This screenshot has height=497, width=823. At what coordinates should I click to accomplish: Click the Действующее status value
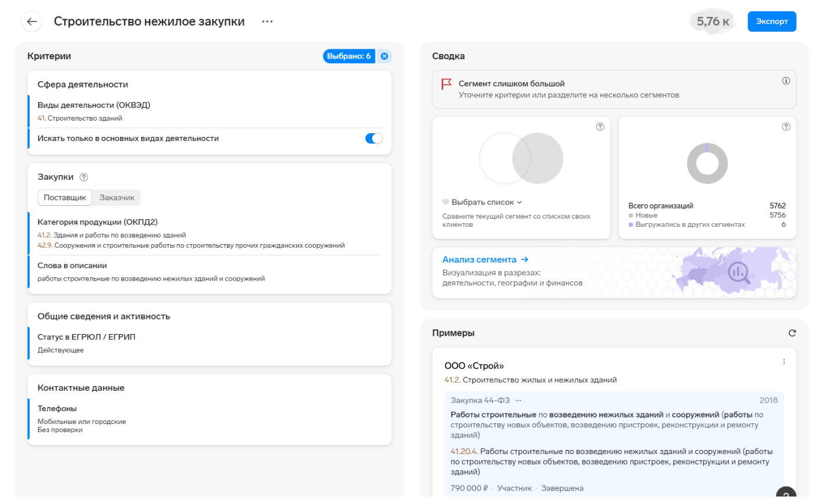pos(61,350)
